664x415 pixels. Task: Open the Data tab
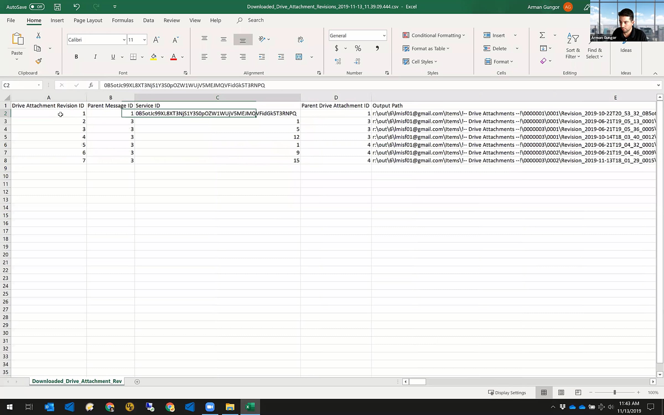tap(149, 20)
